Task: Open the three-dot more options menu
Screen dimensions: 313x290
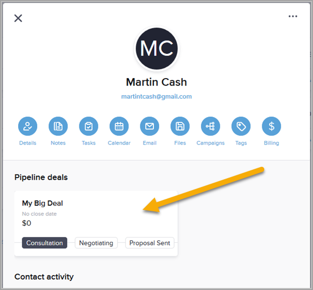Action: pyautogui.click(x=293, y=17)
